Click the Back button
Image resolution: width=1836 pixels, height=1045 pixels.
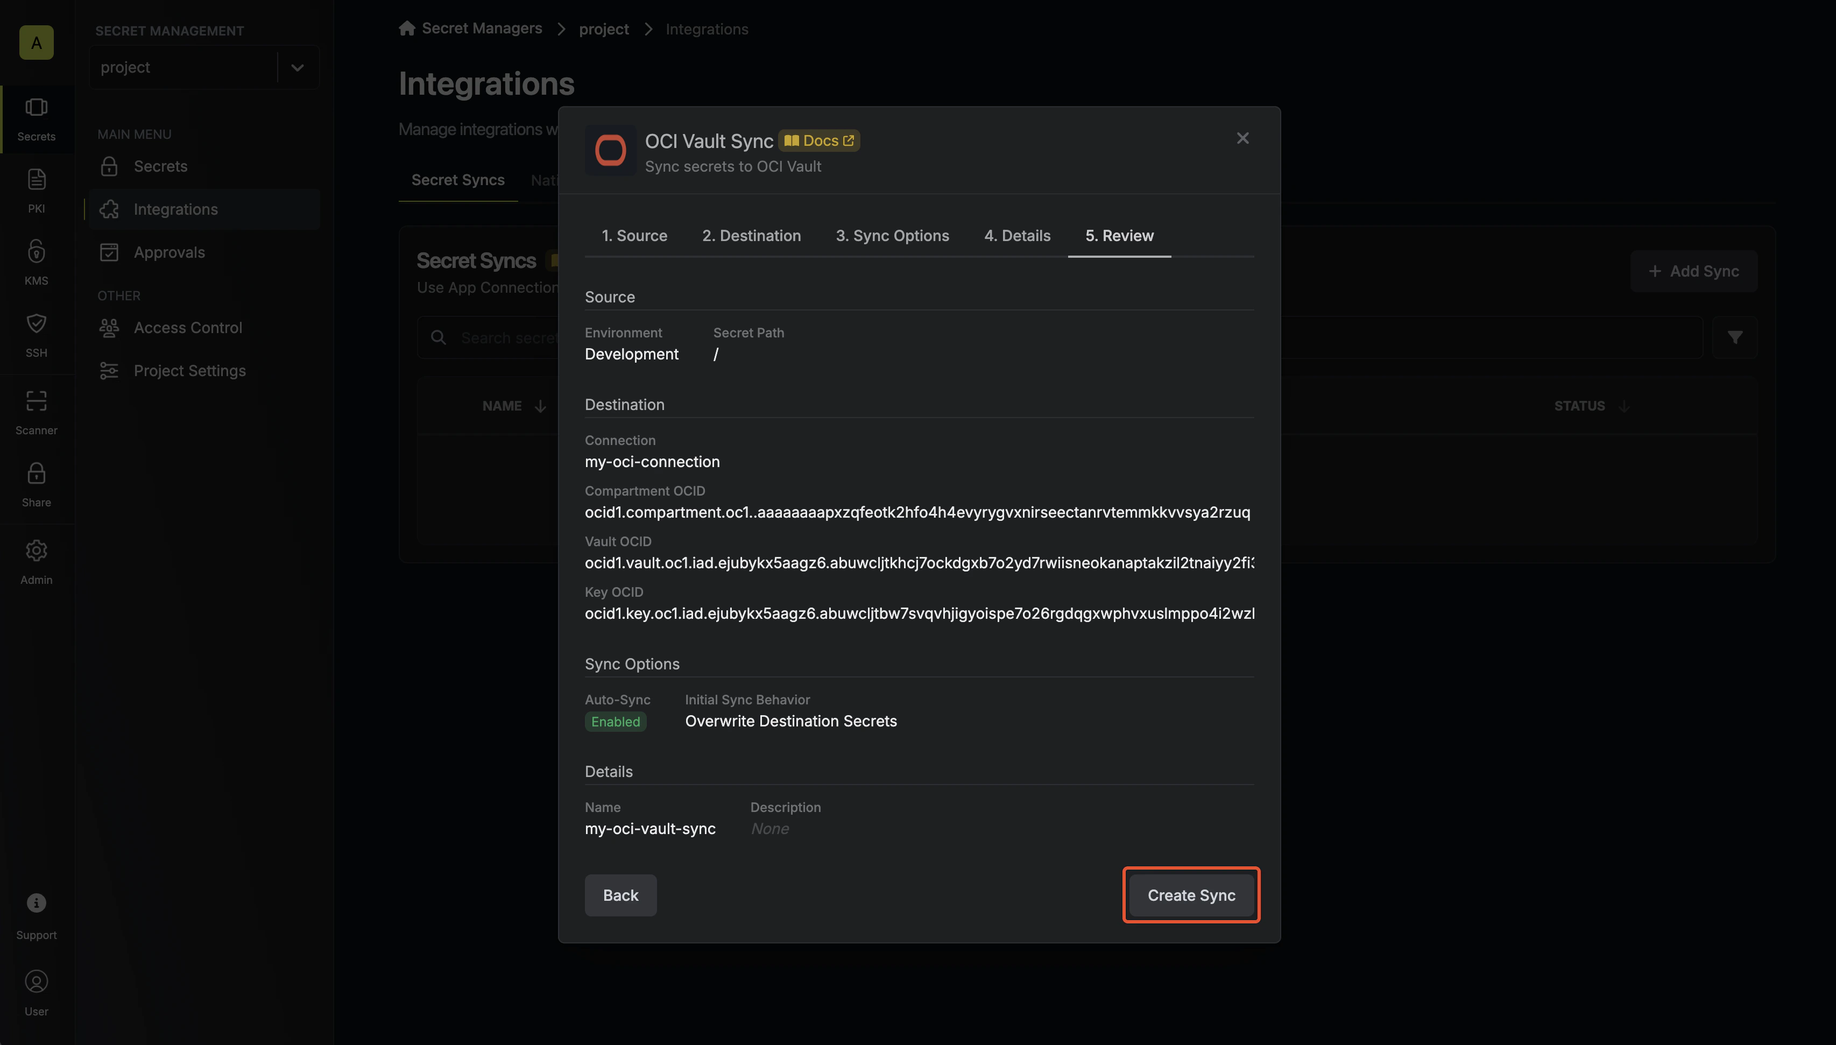[620, 895]
